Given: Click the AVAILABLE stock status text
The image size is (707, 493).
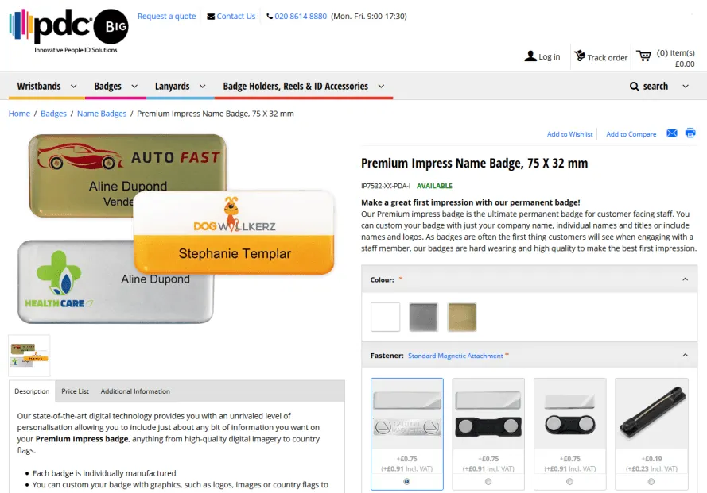Looking at the screenshot, I should click(434, 186).
